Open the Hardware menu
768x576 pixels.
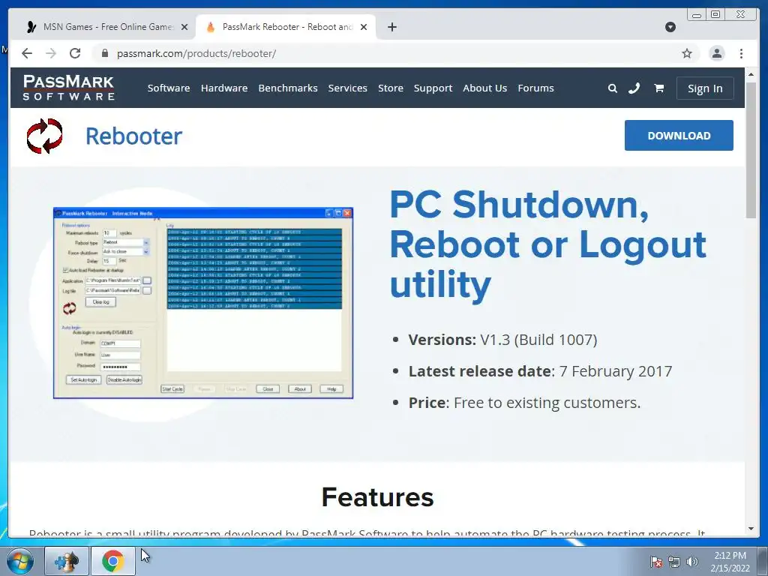tap(223, 88)
